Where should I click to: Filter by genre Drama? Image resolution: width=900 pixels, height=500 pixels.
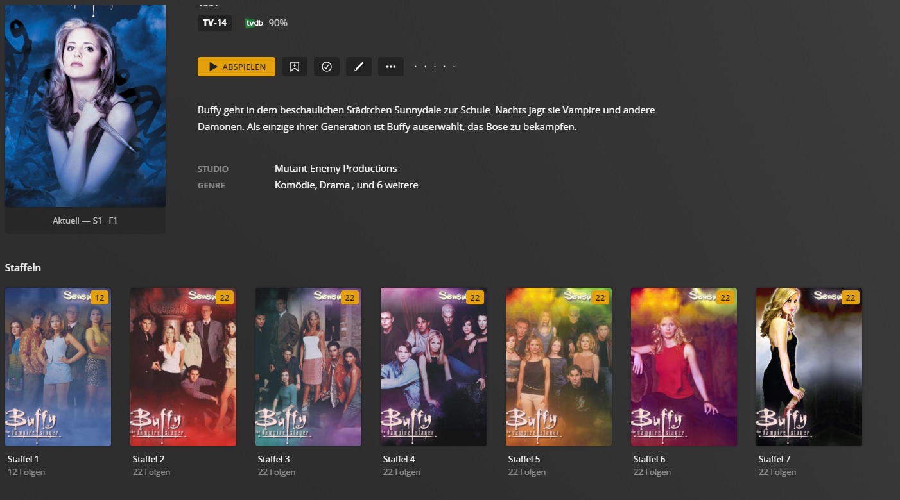336,185
